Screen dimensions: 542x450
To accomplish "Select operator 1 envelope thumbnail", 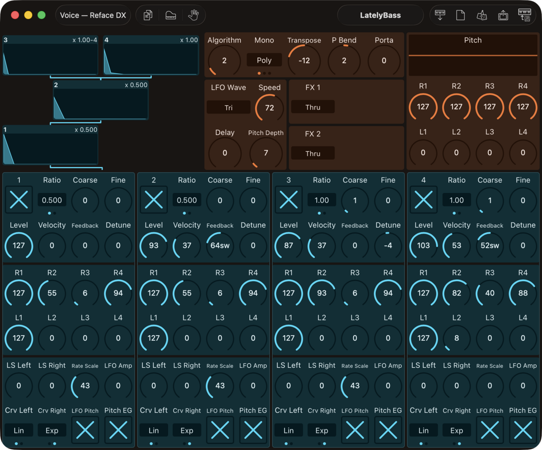I will coord(51,145).
